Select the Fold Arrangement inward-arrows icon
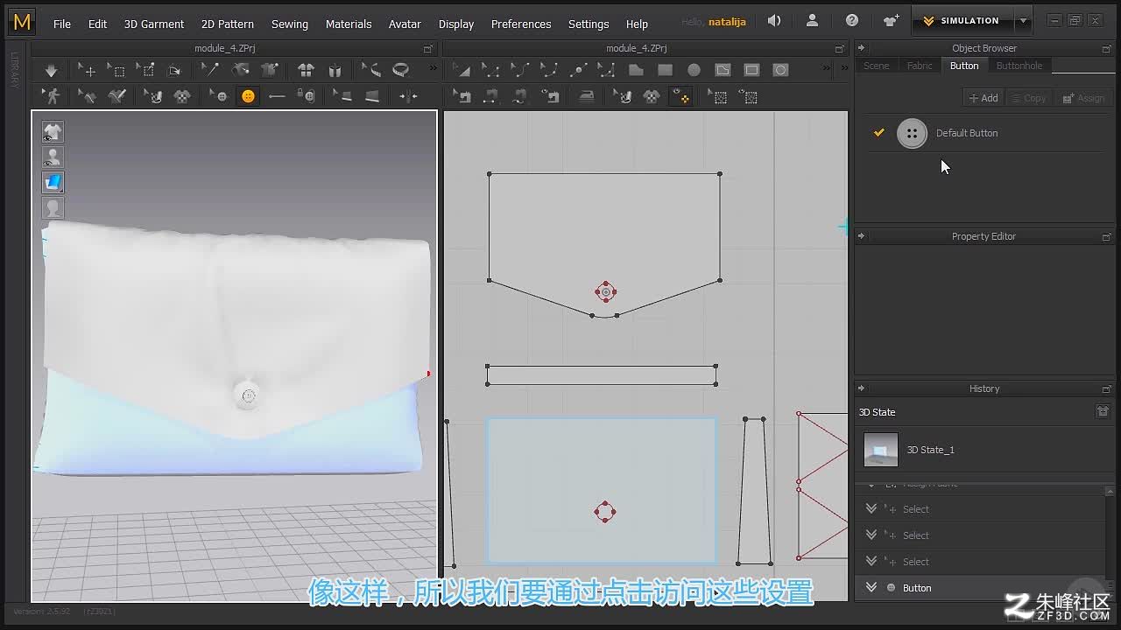Viewport: 1121px width, 630px height. coord(408,96)
